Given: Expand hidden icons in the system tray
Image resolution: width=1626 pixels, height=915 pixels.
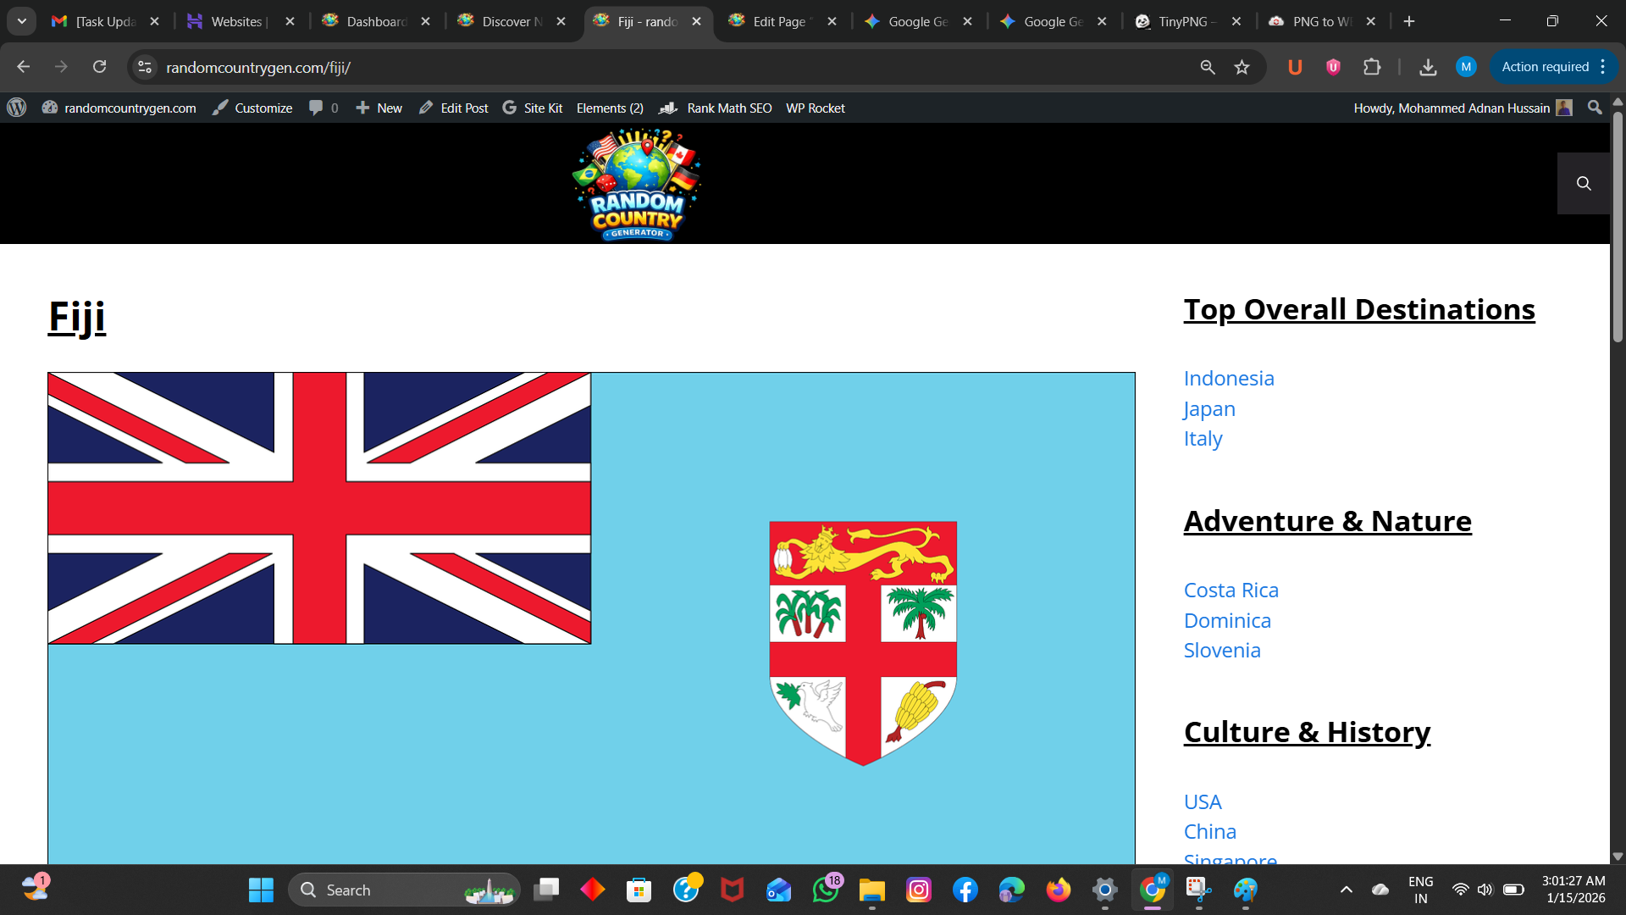Looking at the screenshot, I should 1347,890.
